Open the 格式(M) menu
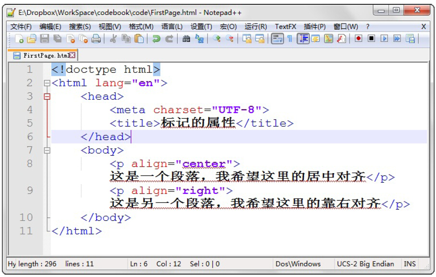 coord(141,26)
